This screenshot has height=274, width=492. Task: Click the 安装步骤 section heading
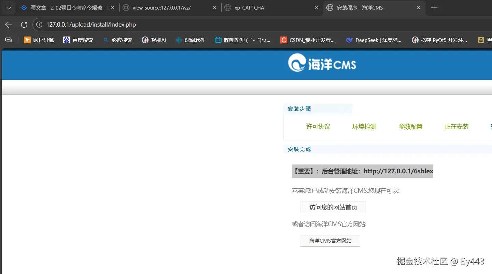[299, 109]
